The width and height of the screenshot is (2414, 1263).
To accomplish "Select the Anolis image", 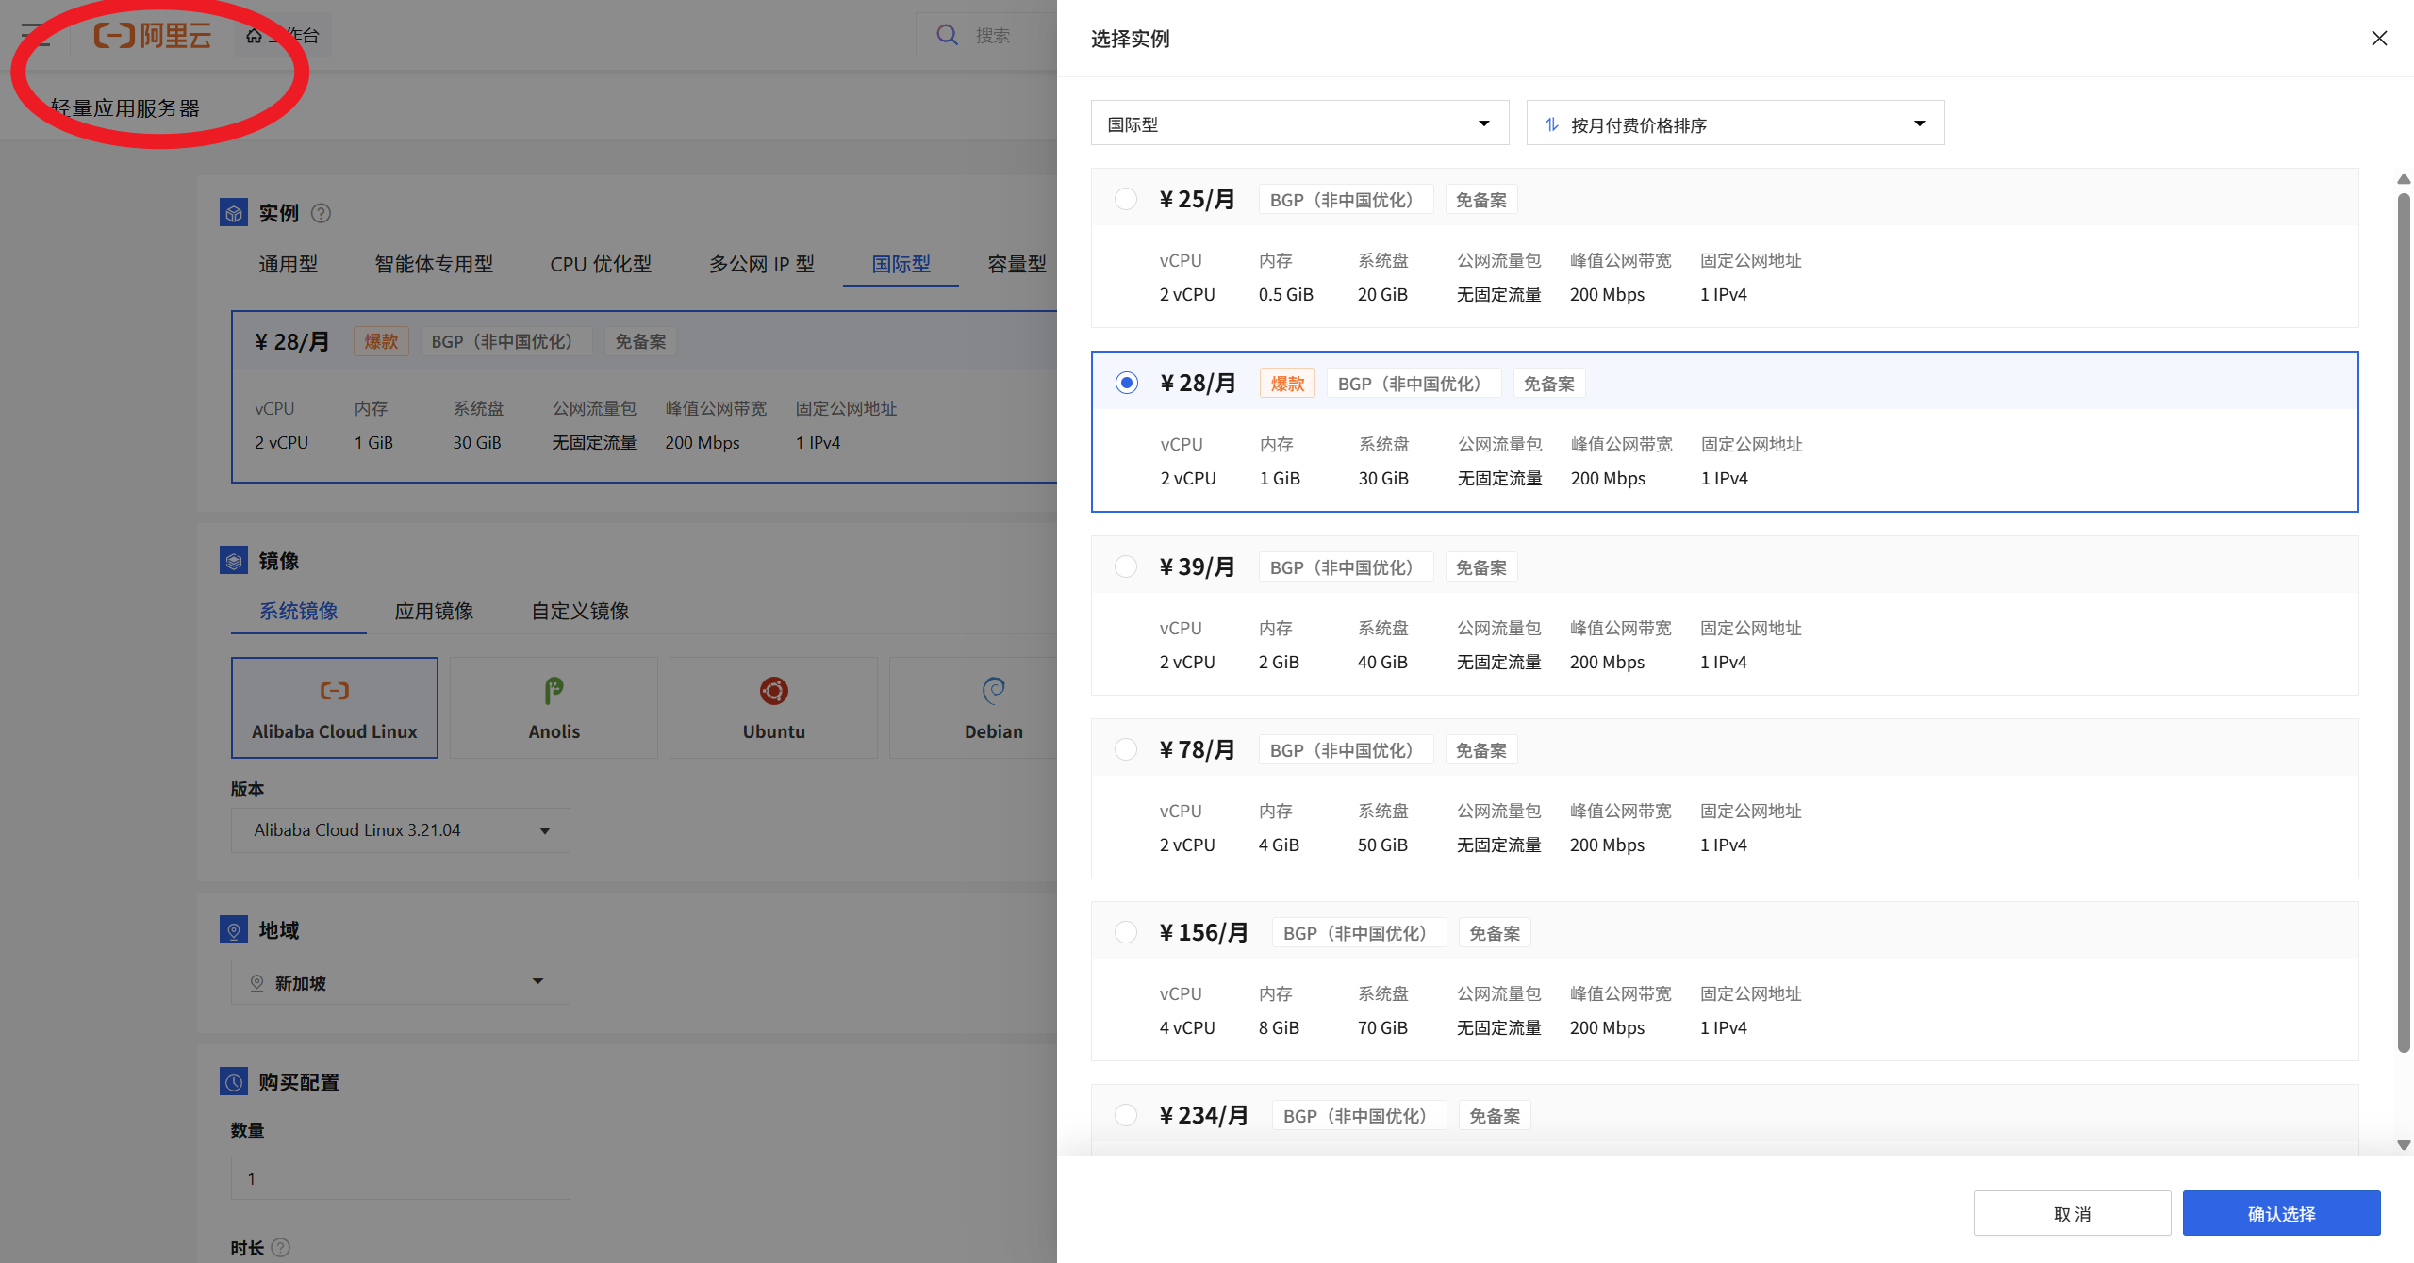I will click(554, 708).
